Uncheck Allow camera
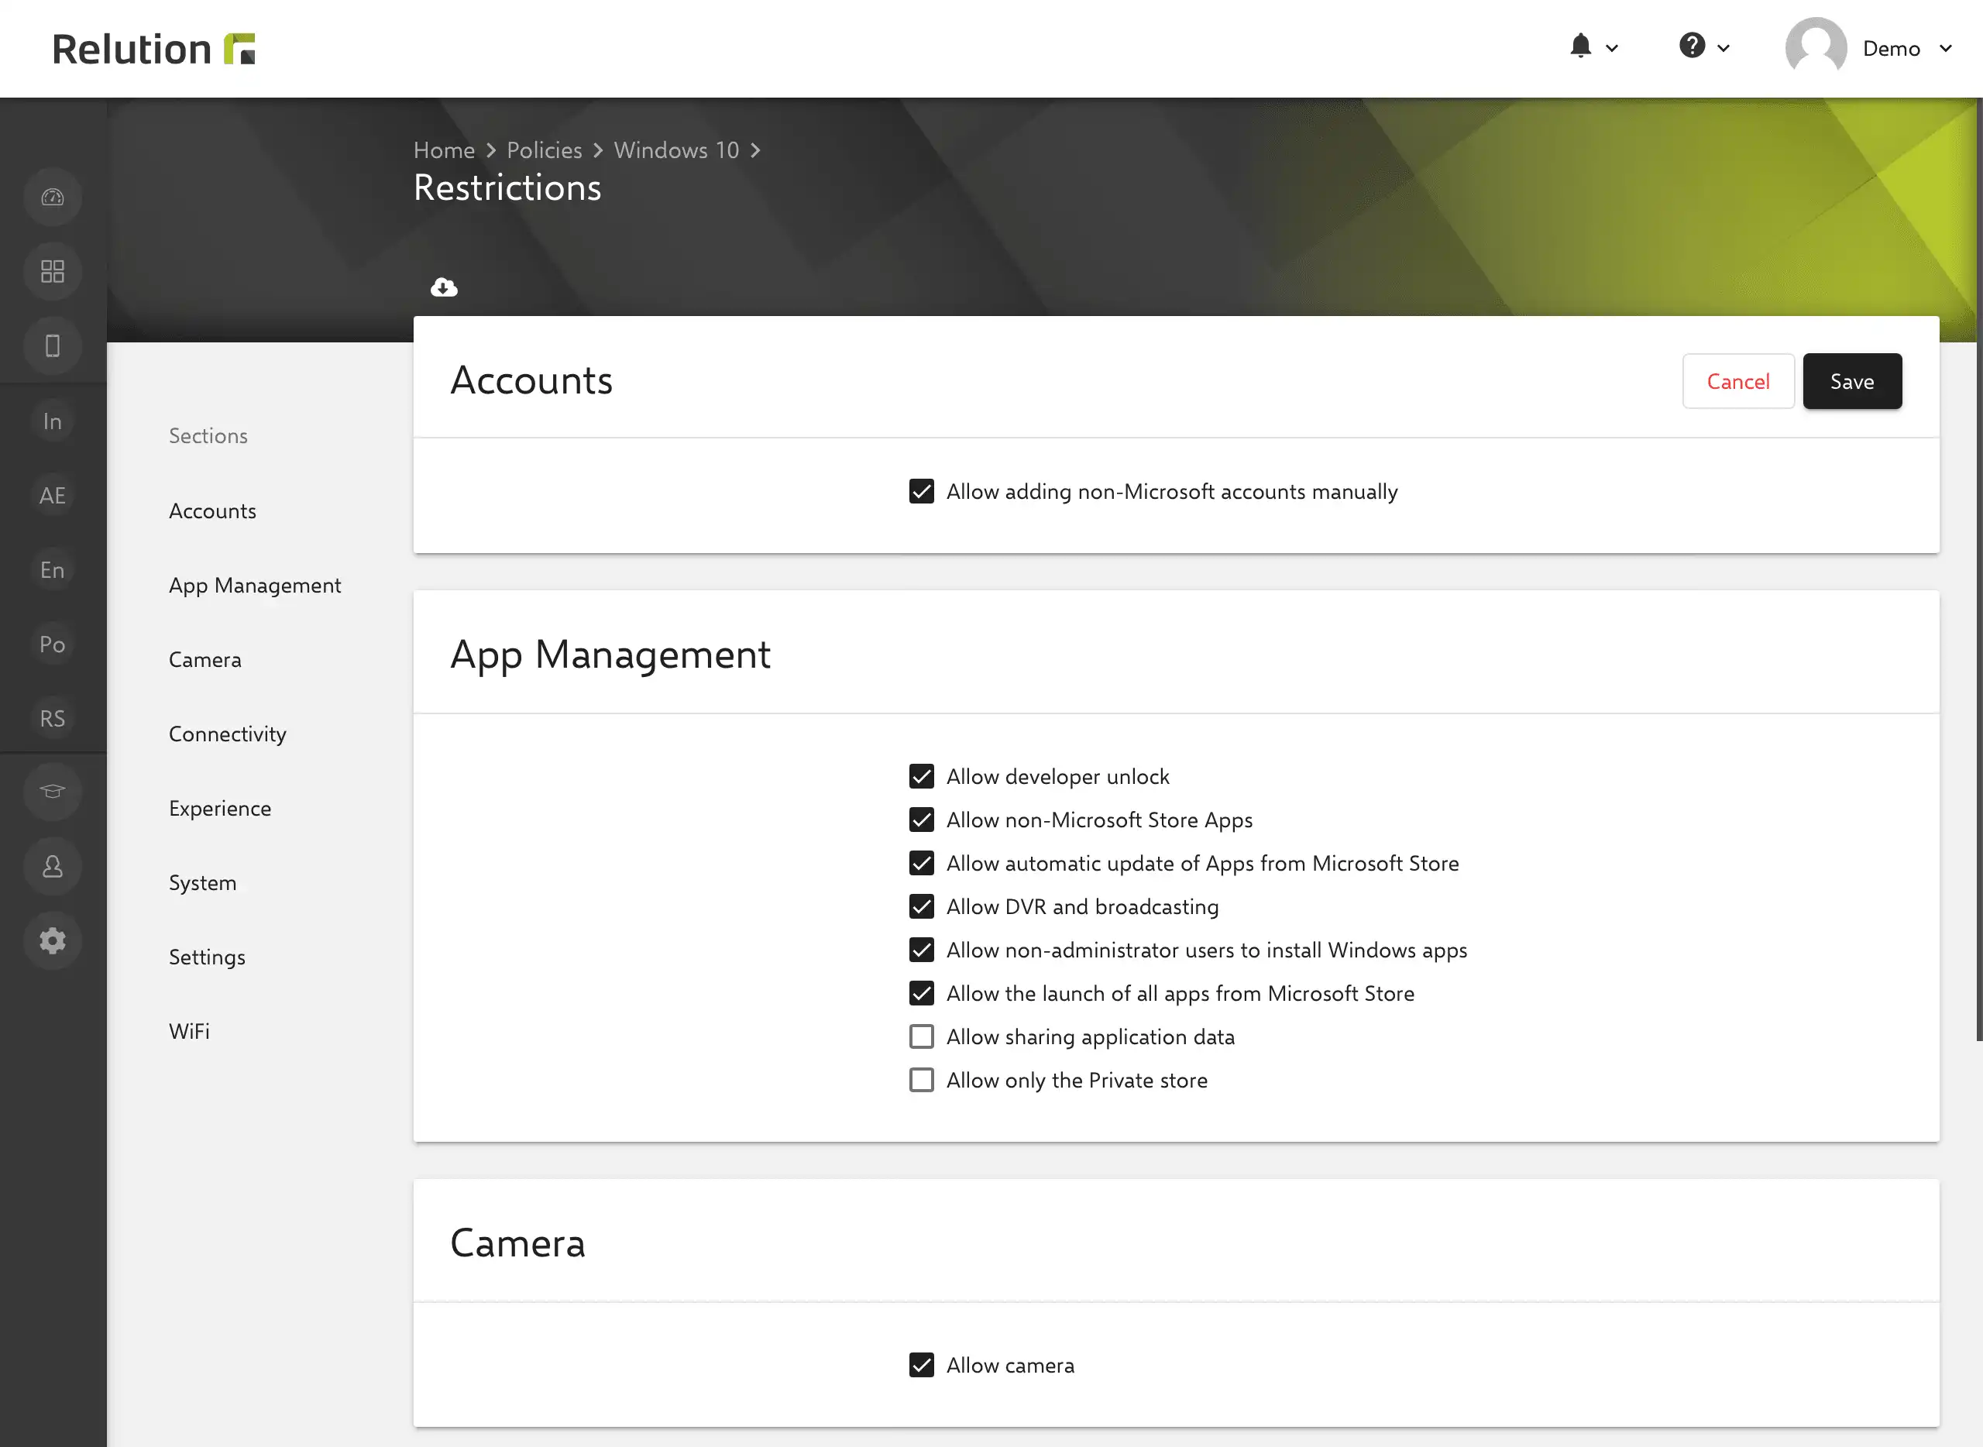This screenshot has width=1983, height=1447. click(922, 1366)
